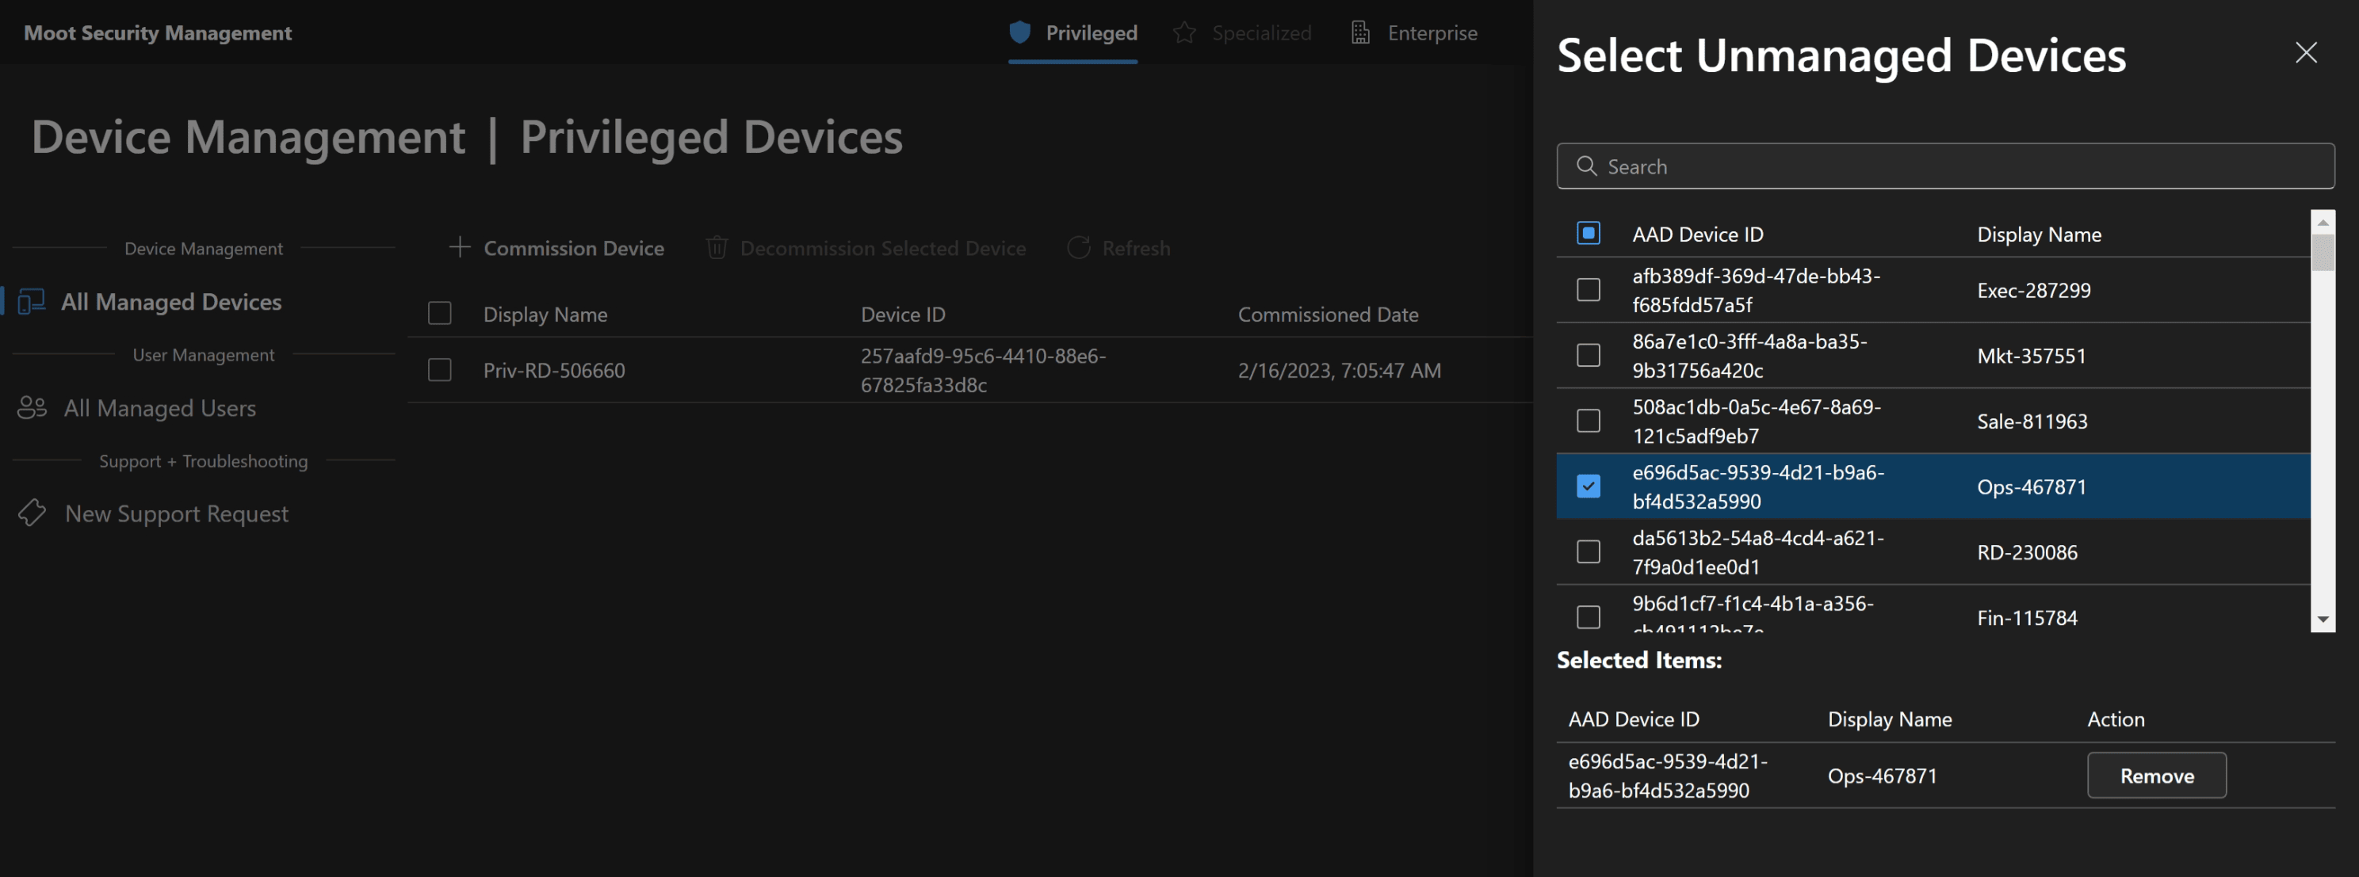Check the Fin-115784 device checkbox
Viewport: 2359px width, 877px height.
point(1588,616)
